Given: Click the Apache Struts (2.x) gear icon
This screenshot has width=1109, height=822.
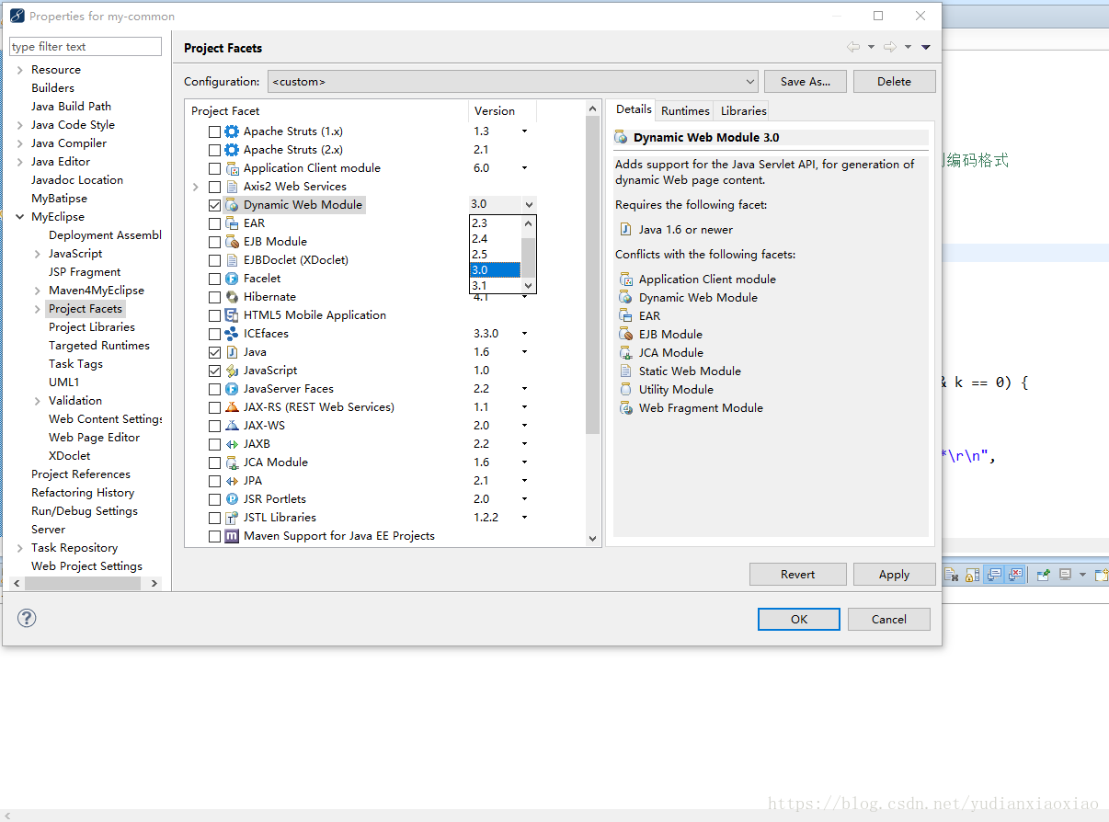Looking at the screenshot, I should (x=232, y=150).
